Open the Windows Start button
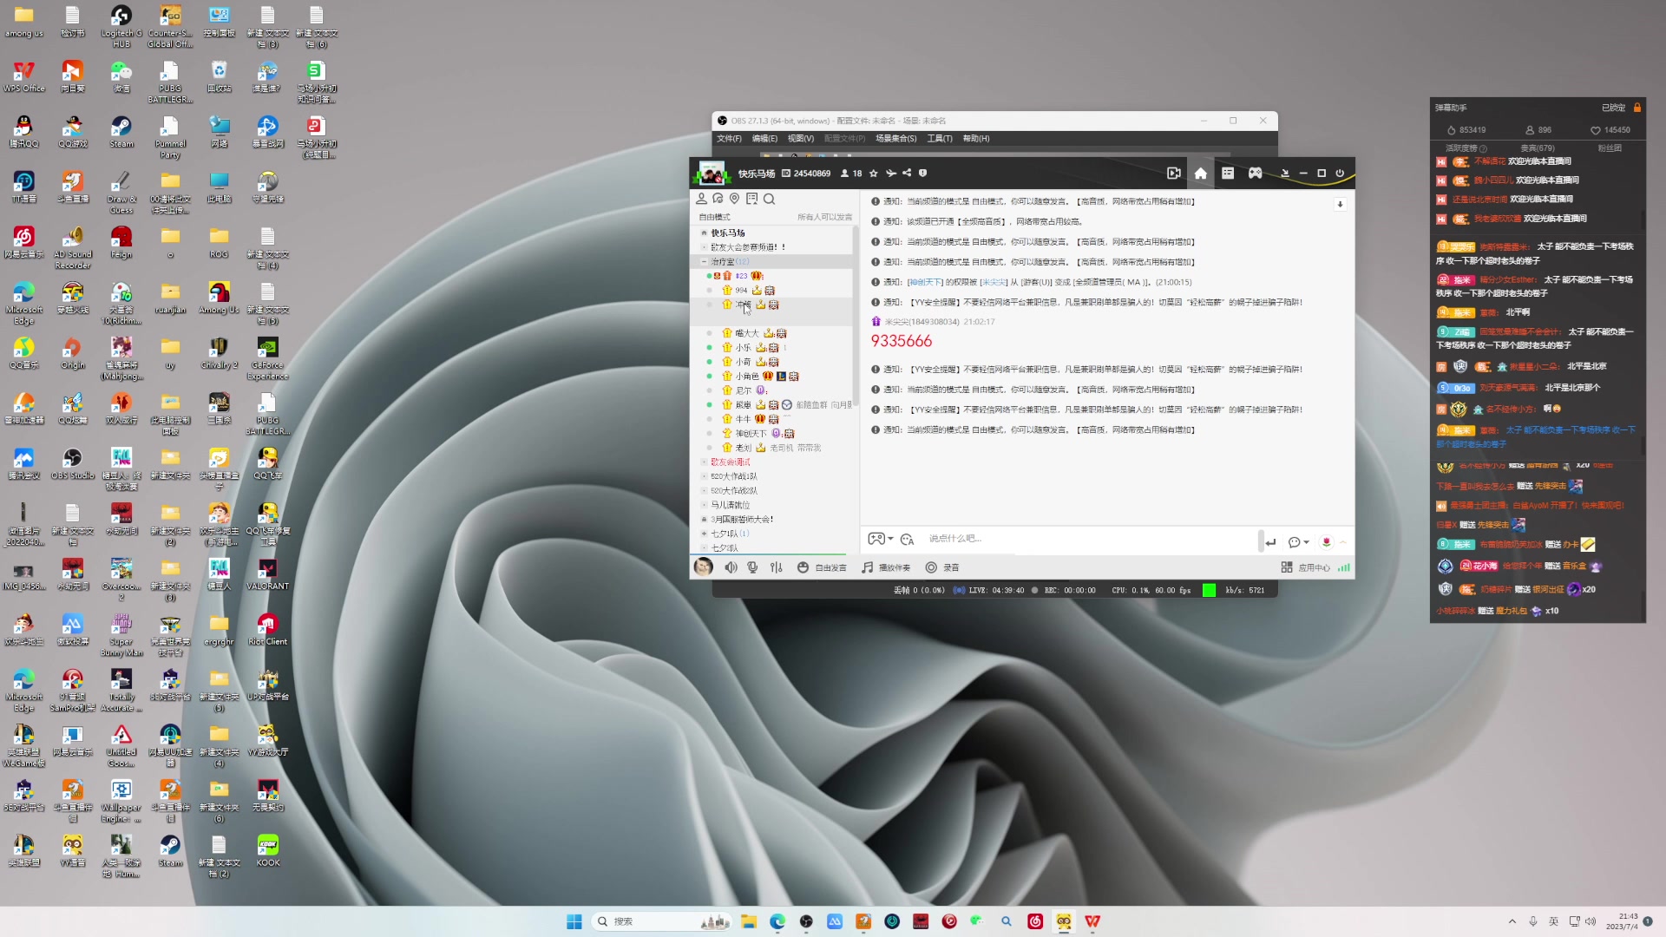This screenshot has width=1666, height=937. click(x=574, y=921)
